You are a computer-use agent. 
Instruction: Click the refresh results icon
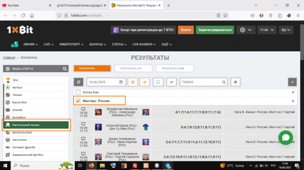coord(78,82)
